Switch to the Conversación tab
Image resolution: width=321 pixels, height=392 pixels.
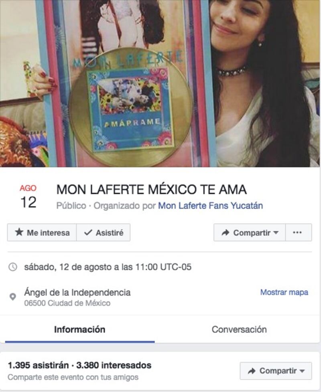click(239, 329)
